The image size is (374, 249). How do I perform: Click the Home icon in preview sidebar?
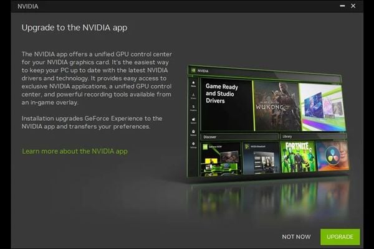point(193,83)
